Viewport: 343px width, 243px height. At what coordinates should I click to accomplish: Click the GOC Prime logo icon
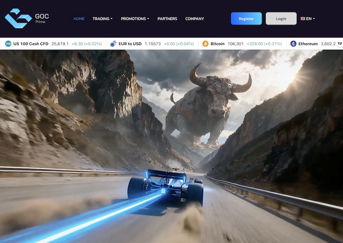pyautogui.click(x=18, y=18)
